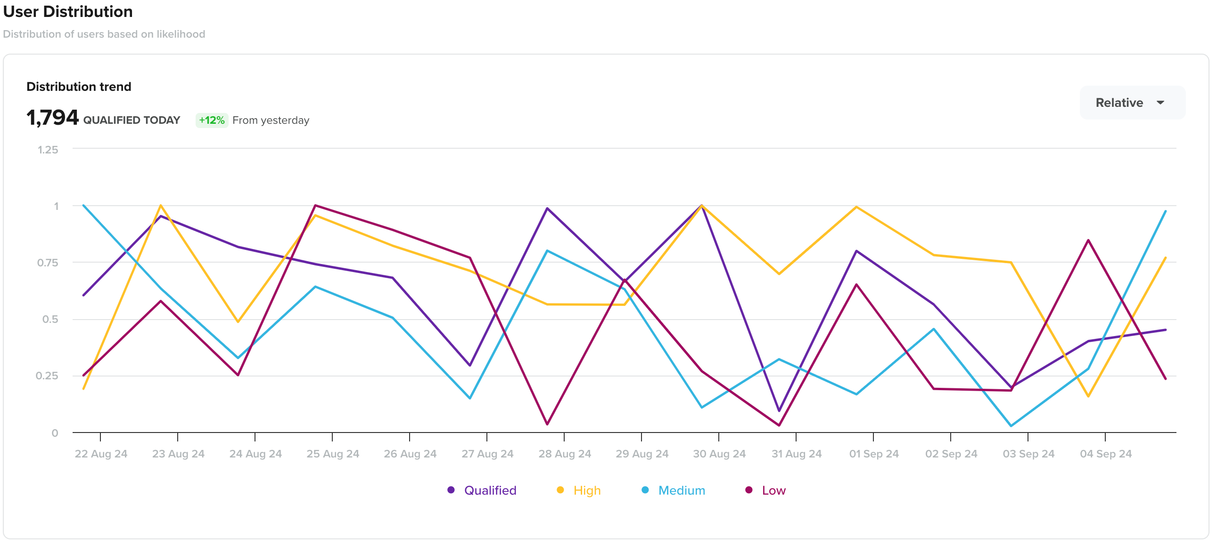Image resolution: width=1217 pixels, height=545 pixels.
Task: Click the Distribution trend heading
Action: pos(78,86)
